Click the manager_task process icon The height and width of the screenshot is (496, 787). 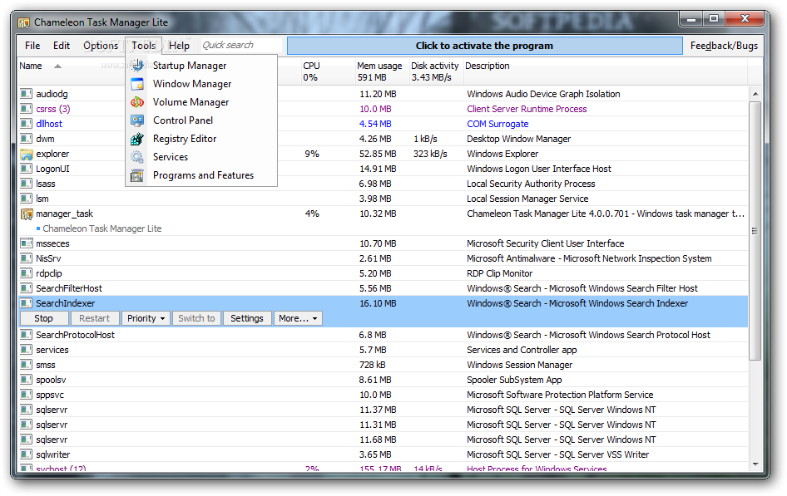pos(26,214)
